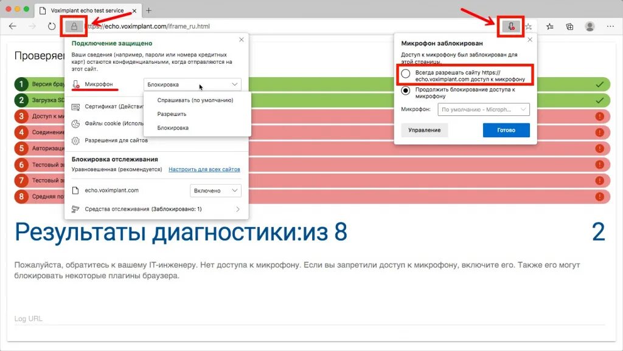623x351 pixels.
Task: Click the 'Уравновешенная (рекомендуется)' text
Action: [x=117, y=169]
